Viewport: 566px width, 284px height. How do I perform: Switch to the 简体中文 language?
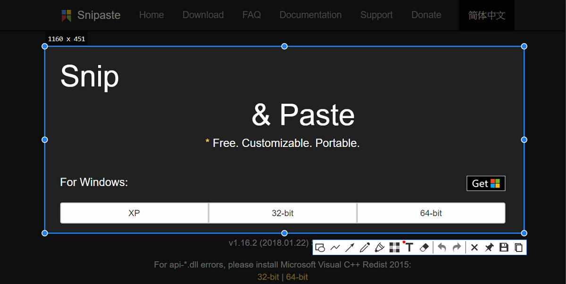486,15
